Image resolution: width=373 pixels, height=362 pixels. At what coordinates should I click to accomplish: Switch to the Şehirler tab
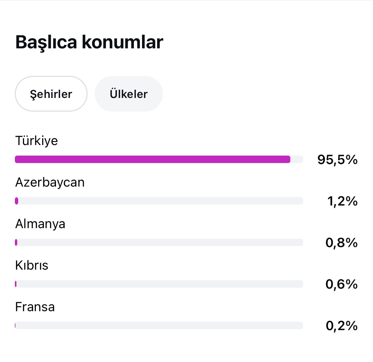[x=51, y=94]
